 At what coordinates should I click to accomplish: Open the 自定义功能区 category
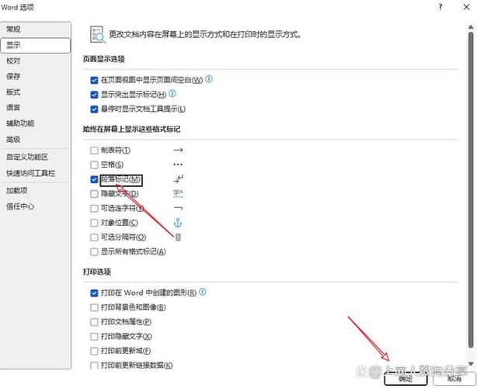click(x=36, y=157)
